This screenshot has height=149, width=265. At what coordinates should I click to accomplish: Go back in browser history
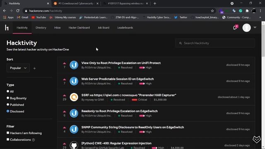(5, 11)
